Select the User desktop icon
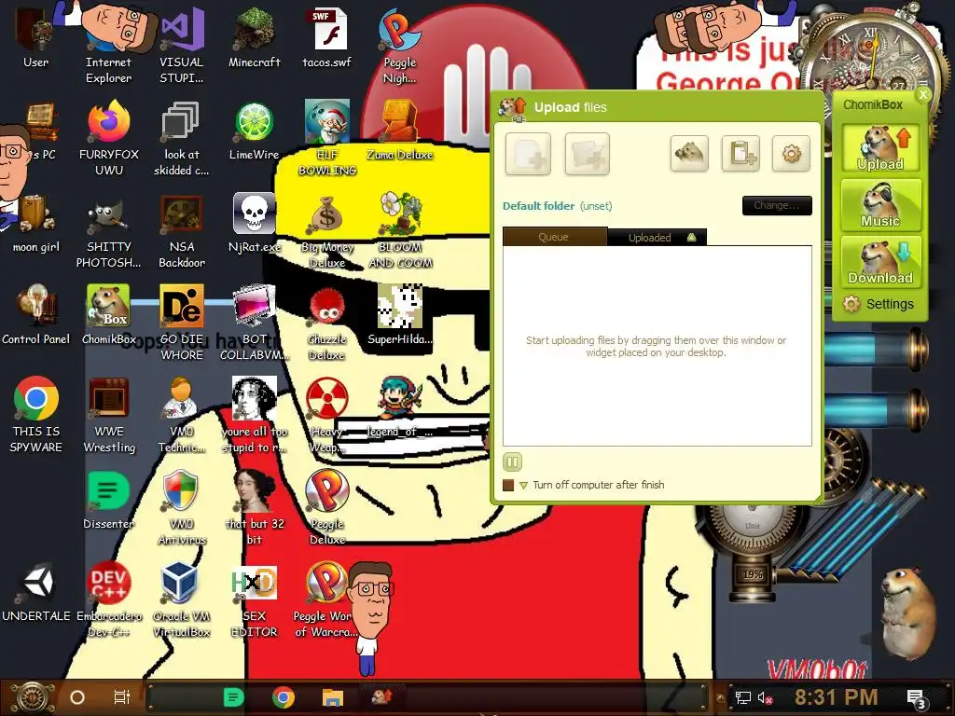 [x=36, y=38]
